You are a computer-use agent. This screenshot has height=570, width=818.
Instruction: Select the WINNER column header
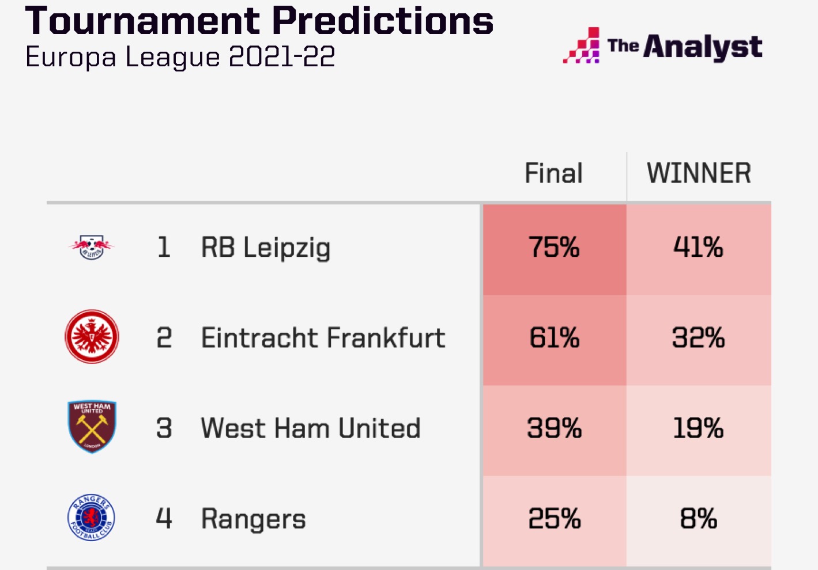699,173
